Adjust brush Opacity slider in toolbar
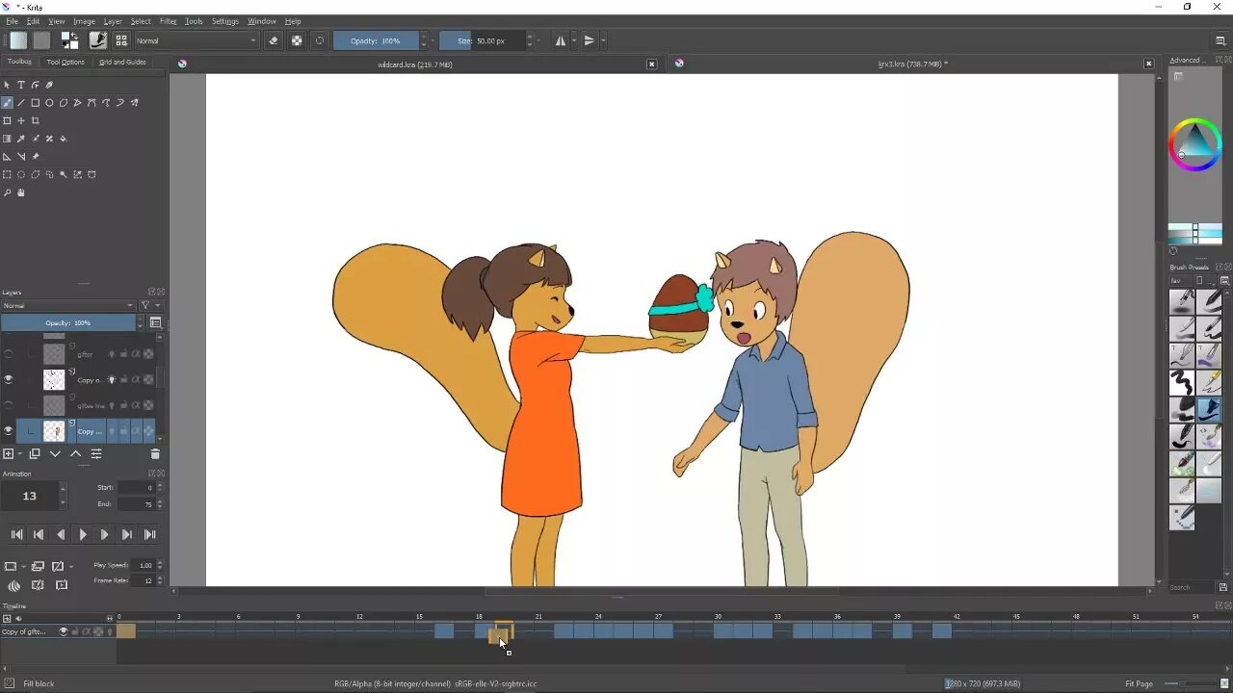The image size is (1233, 693). 377,40
